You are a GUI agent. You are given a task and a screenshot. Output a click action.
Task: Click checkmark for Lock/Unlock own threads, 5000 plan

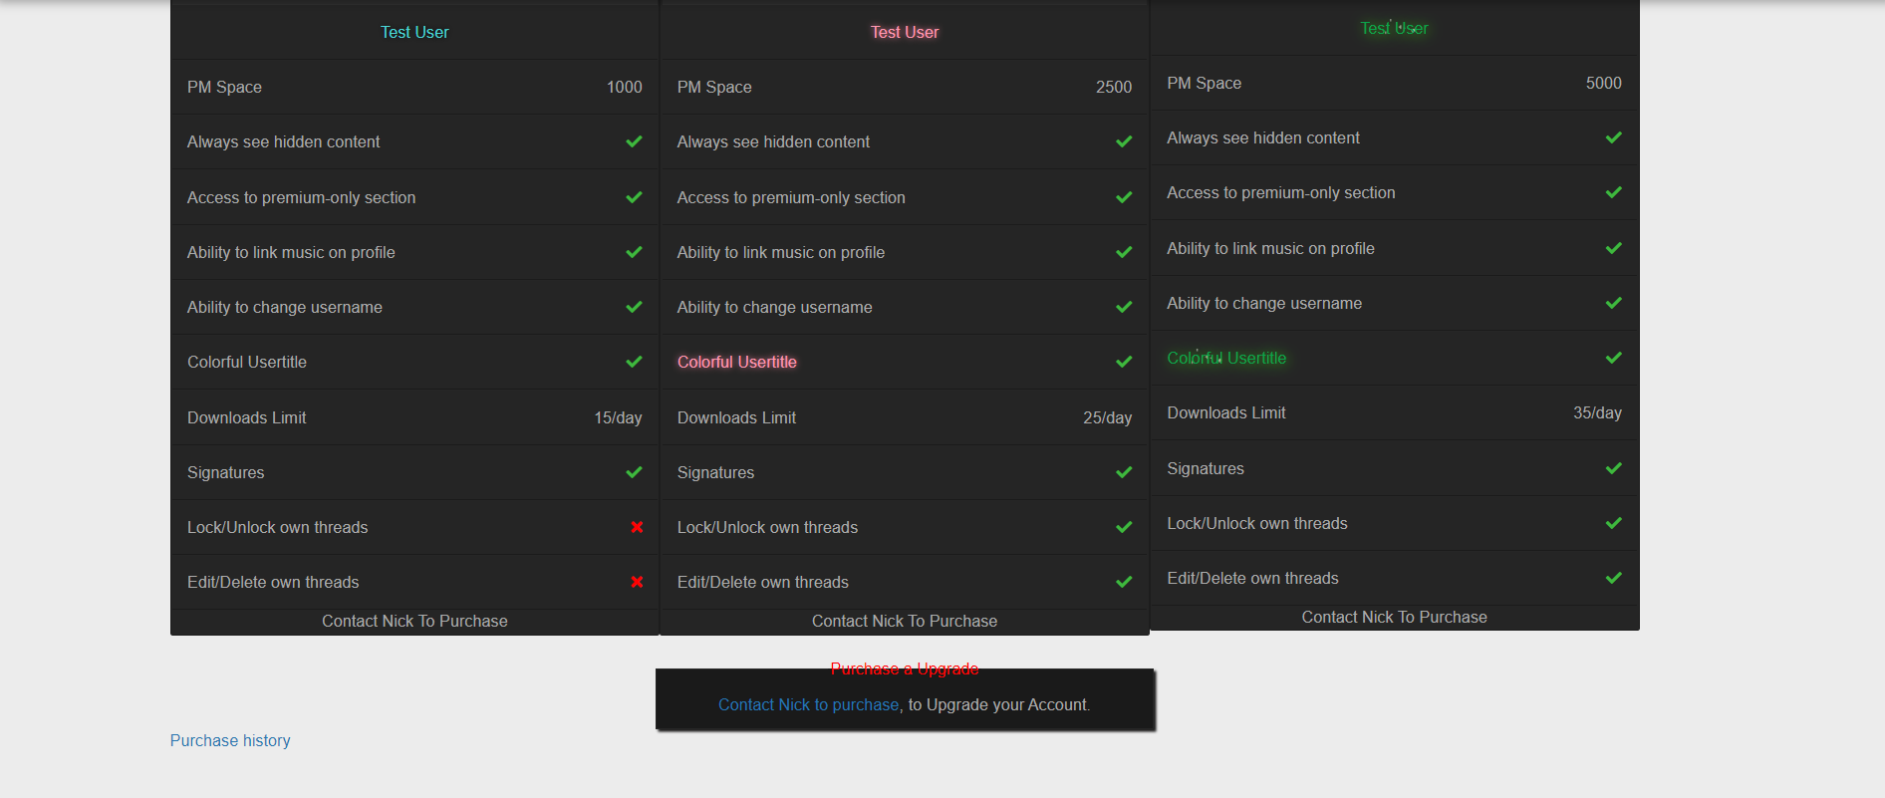point(1614,523)
